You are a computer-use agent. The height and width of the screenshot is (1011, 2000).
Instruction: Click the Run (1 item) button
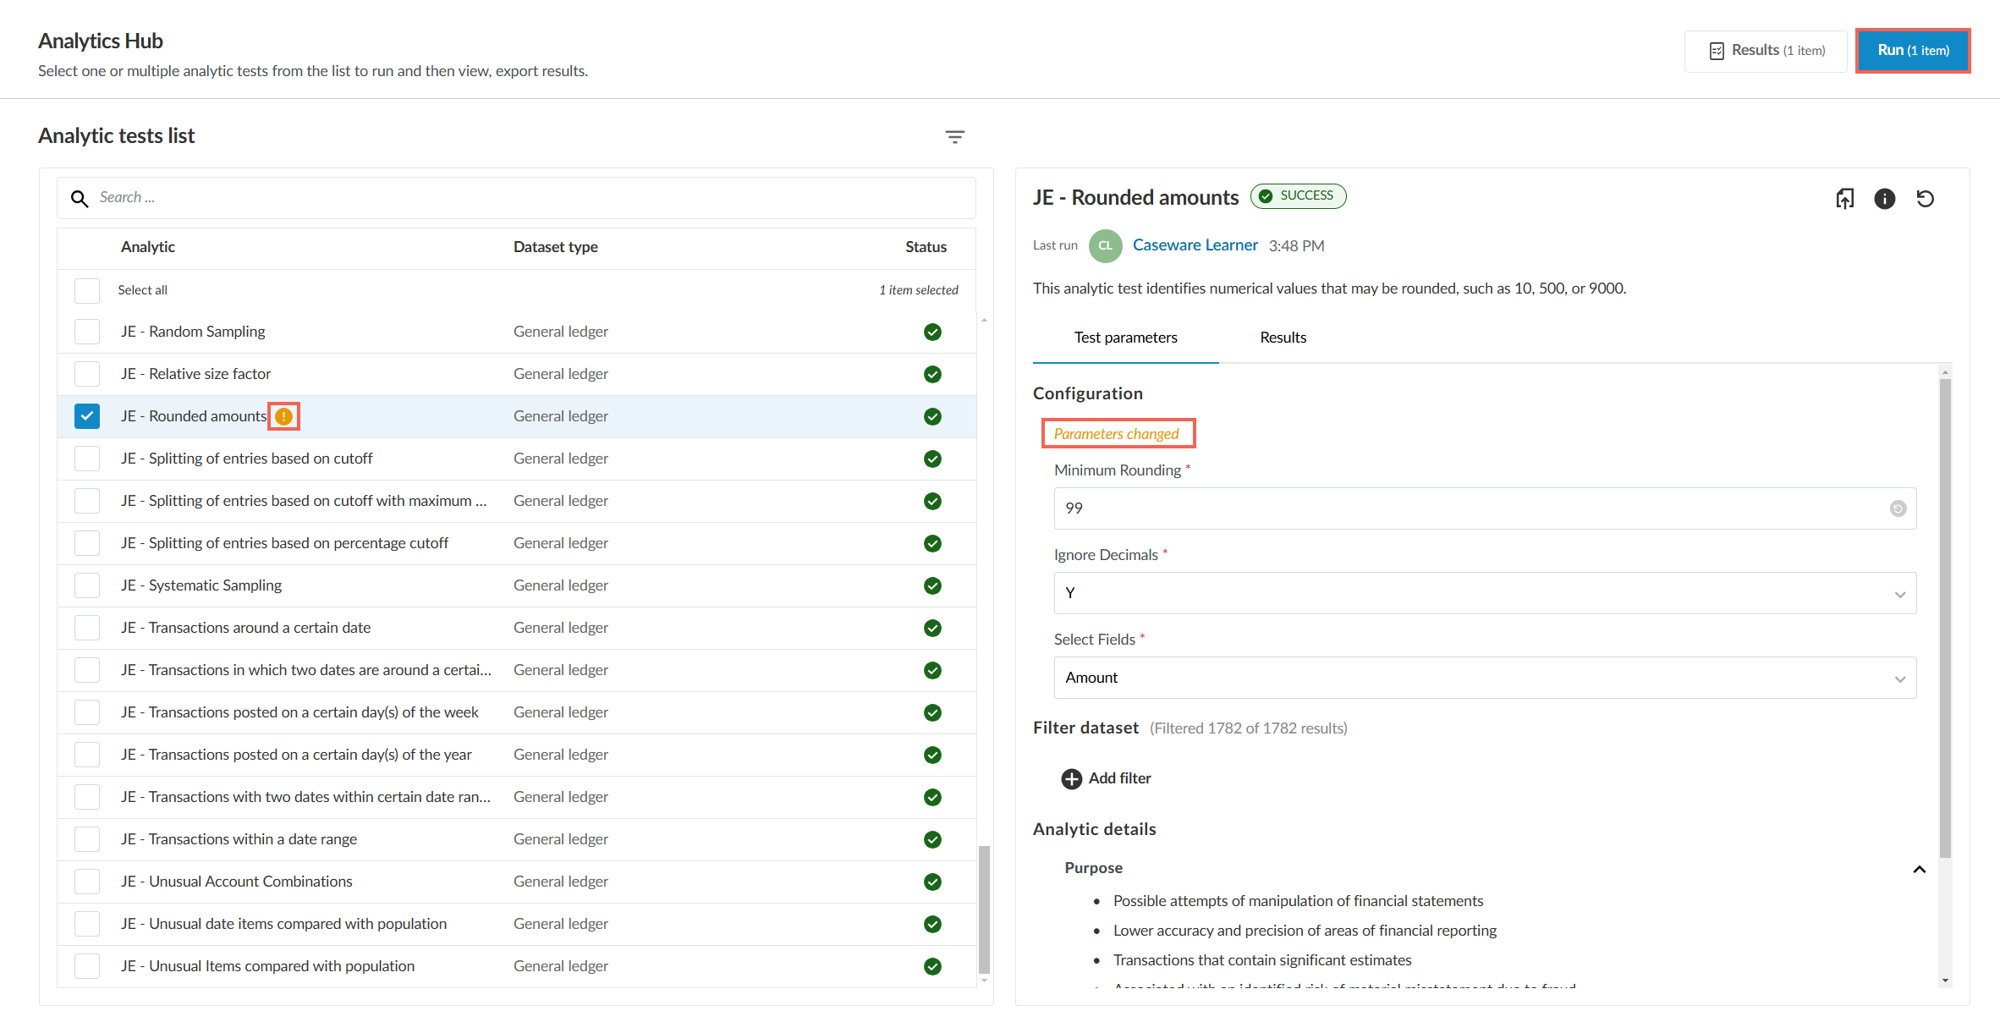click(x=1913, y=51)
